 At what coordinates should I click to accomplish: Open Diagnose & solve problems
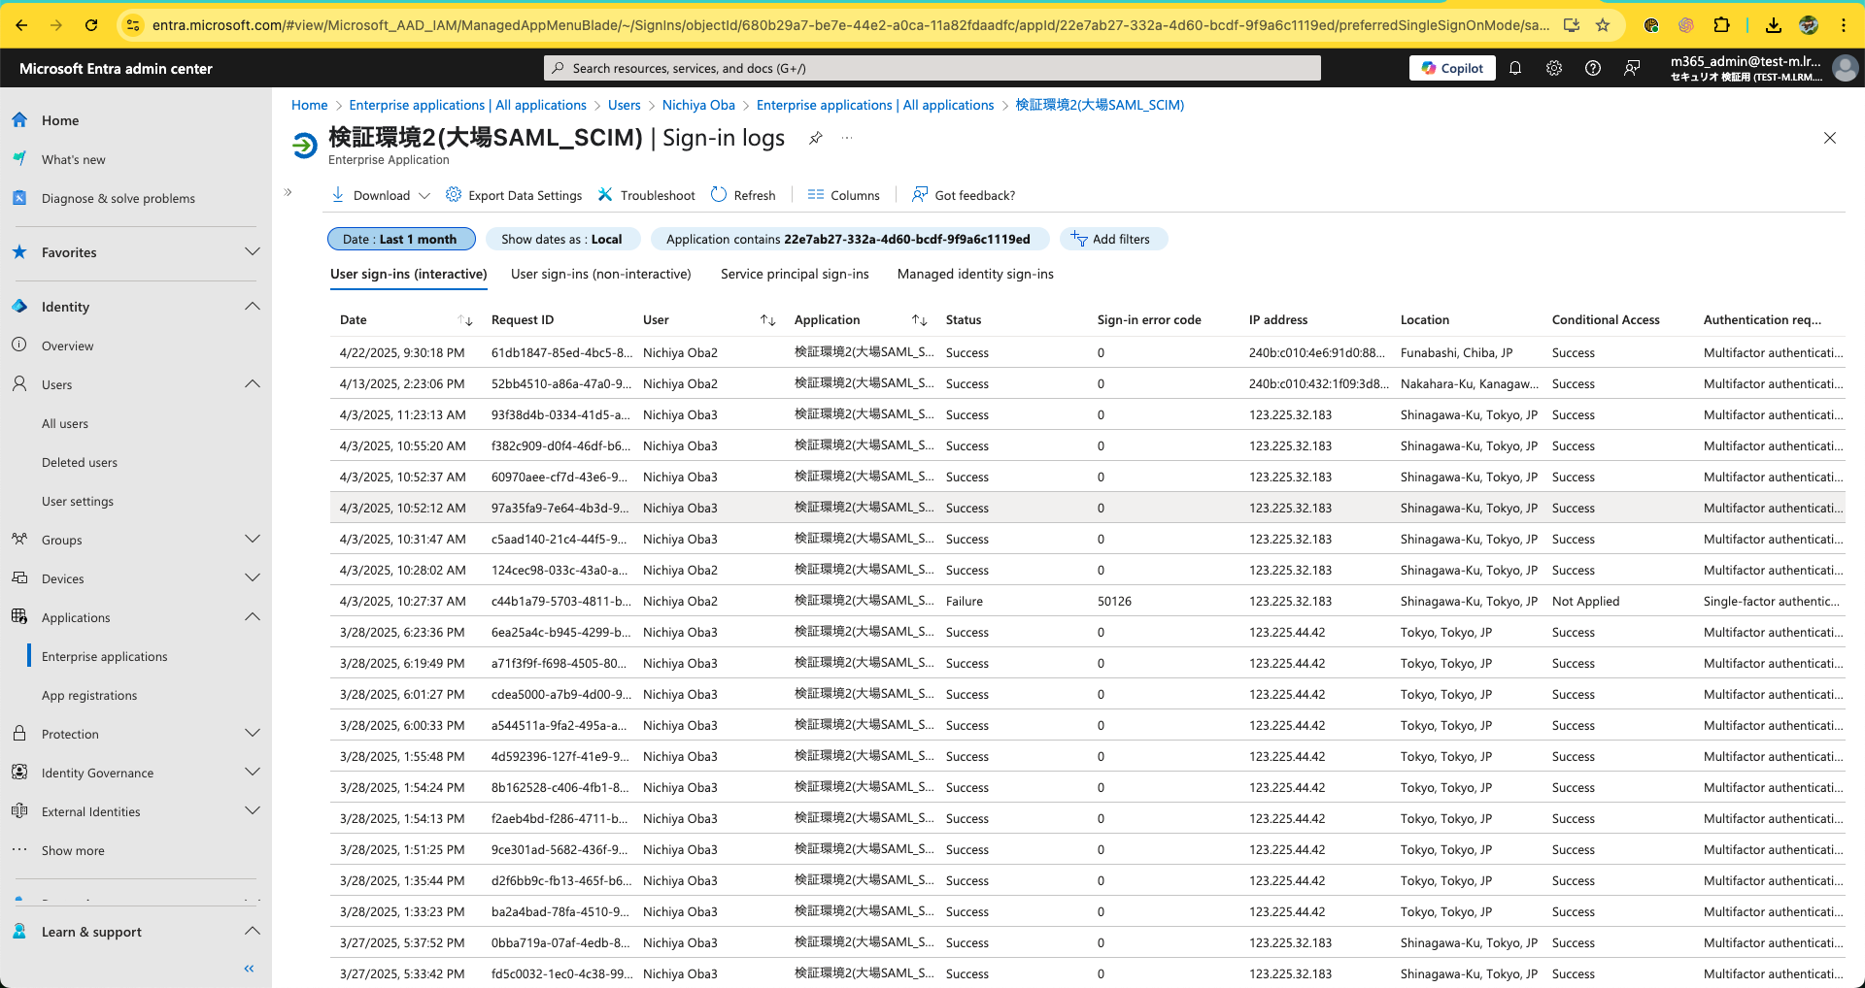coord(119,198)
